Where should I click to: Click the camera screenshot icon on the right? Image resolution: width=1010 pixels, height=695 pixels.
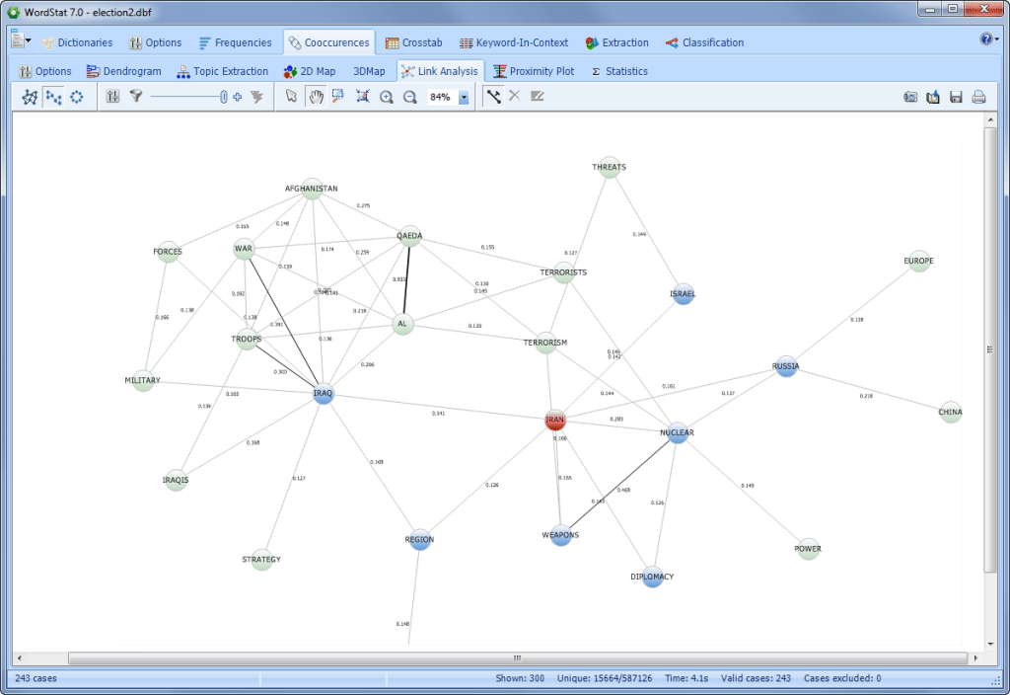tap(910, 96)
